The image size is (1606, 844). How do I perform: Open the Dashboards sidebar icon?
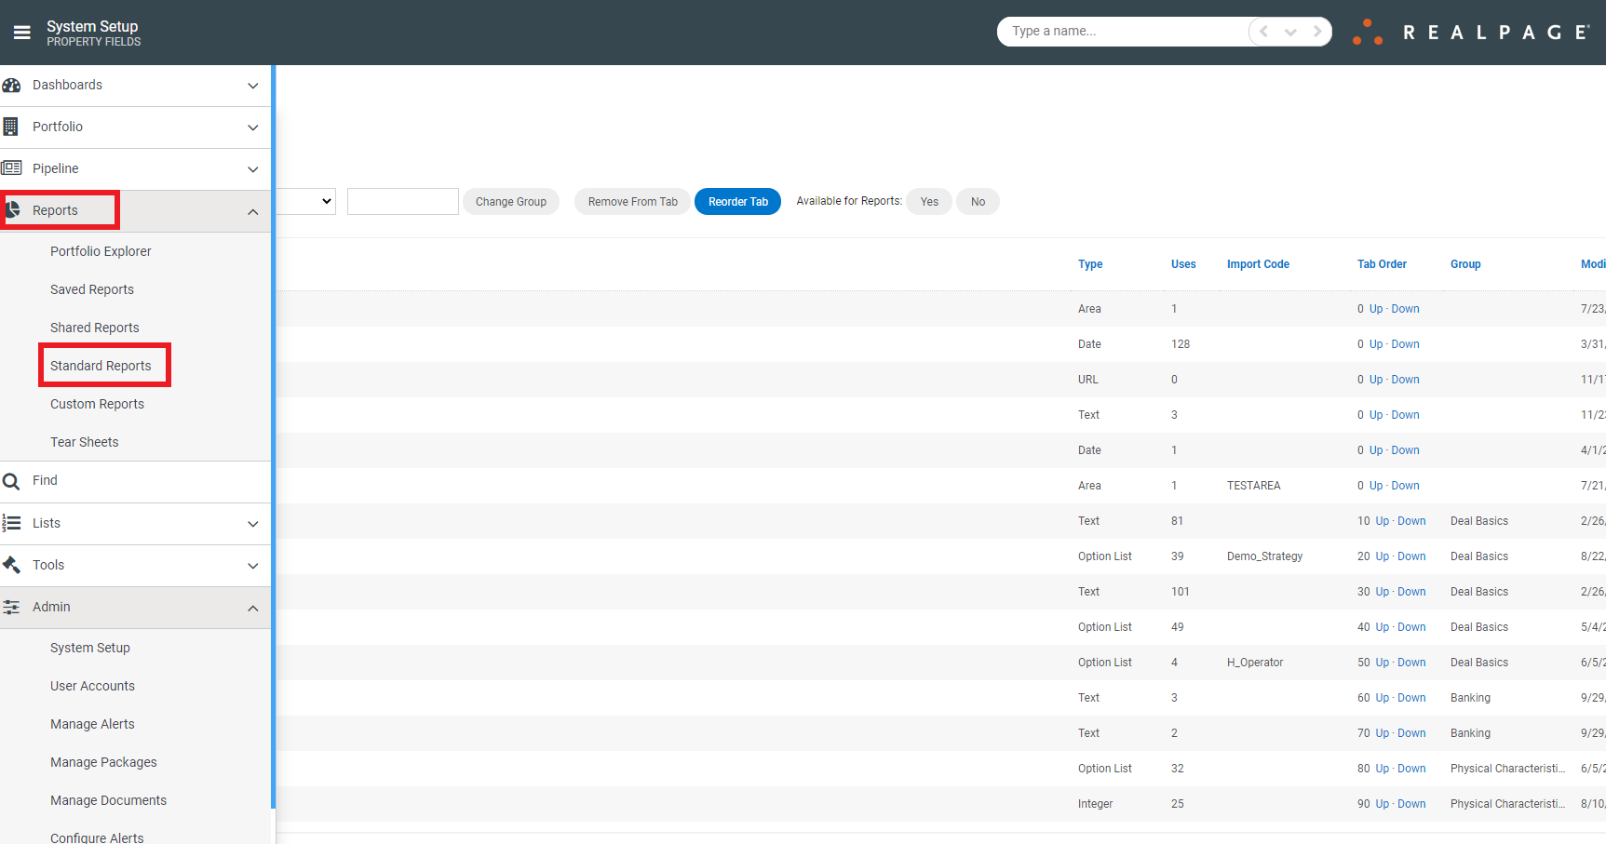(12, 85)
